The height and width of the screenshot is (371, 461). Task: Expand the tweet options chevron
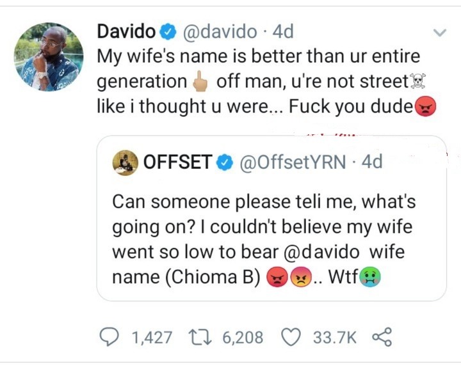click(x=440, y=32)
